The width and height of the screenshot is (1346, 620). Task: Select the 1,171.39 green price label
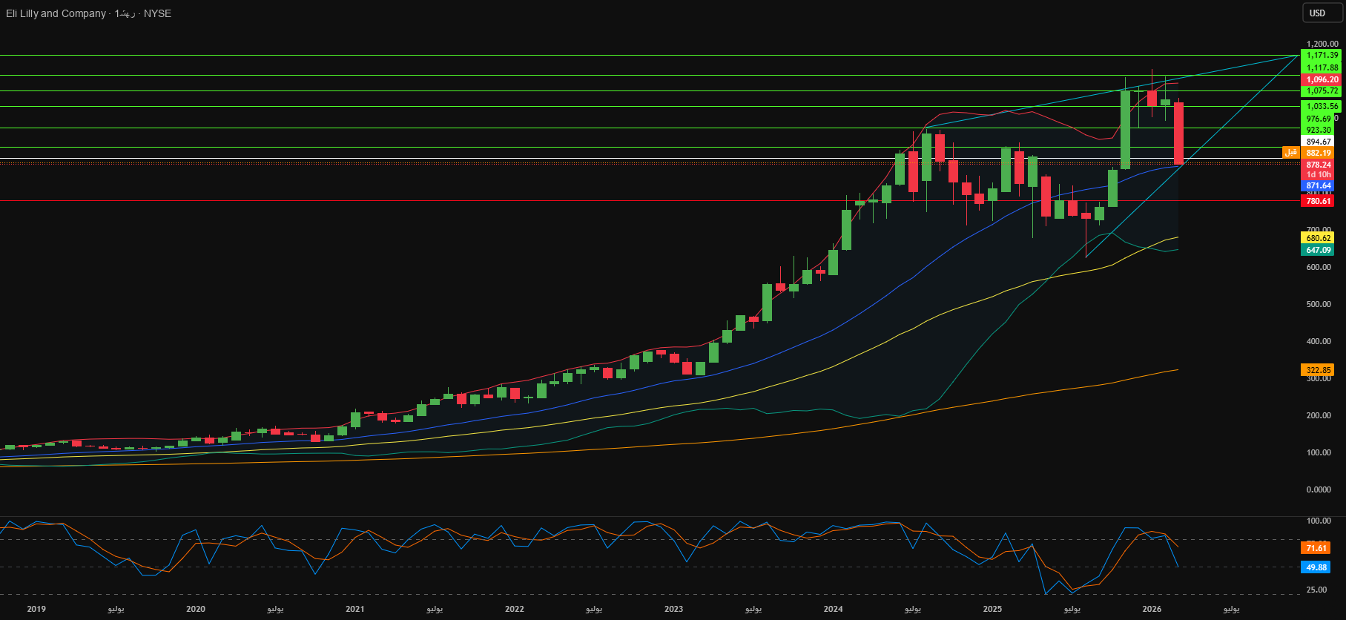pos(1322,55)
